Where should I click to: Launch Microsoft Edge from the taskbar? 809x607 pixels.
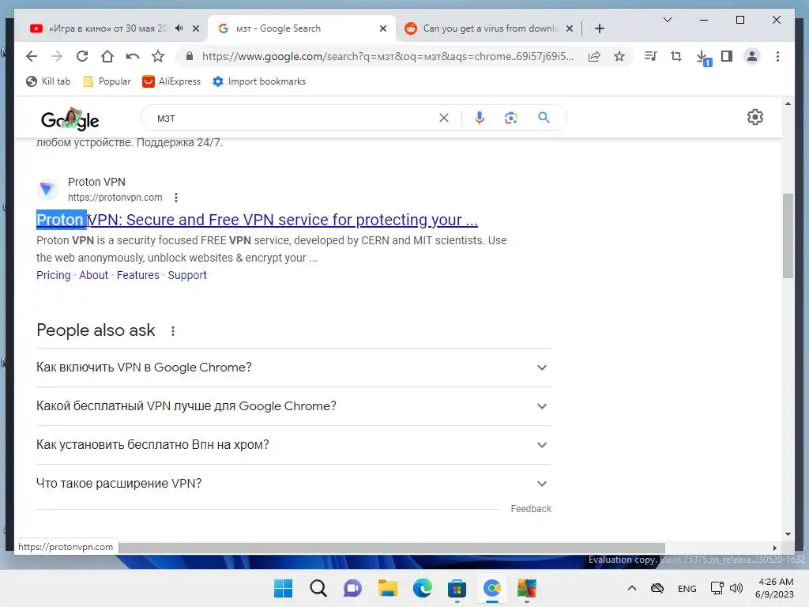point(422,588)
